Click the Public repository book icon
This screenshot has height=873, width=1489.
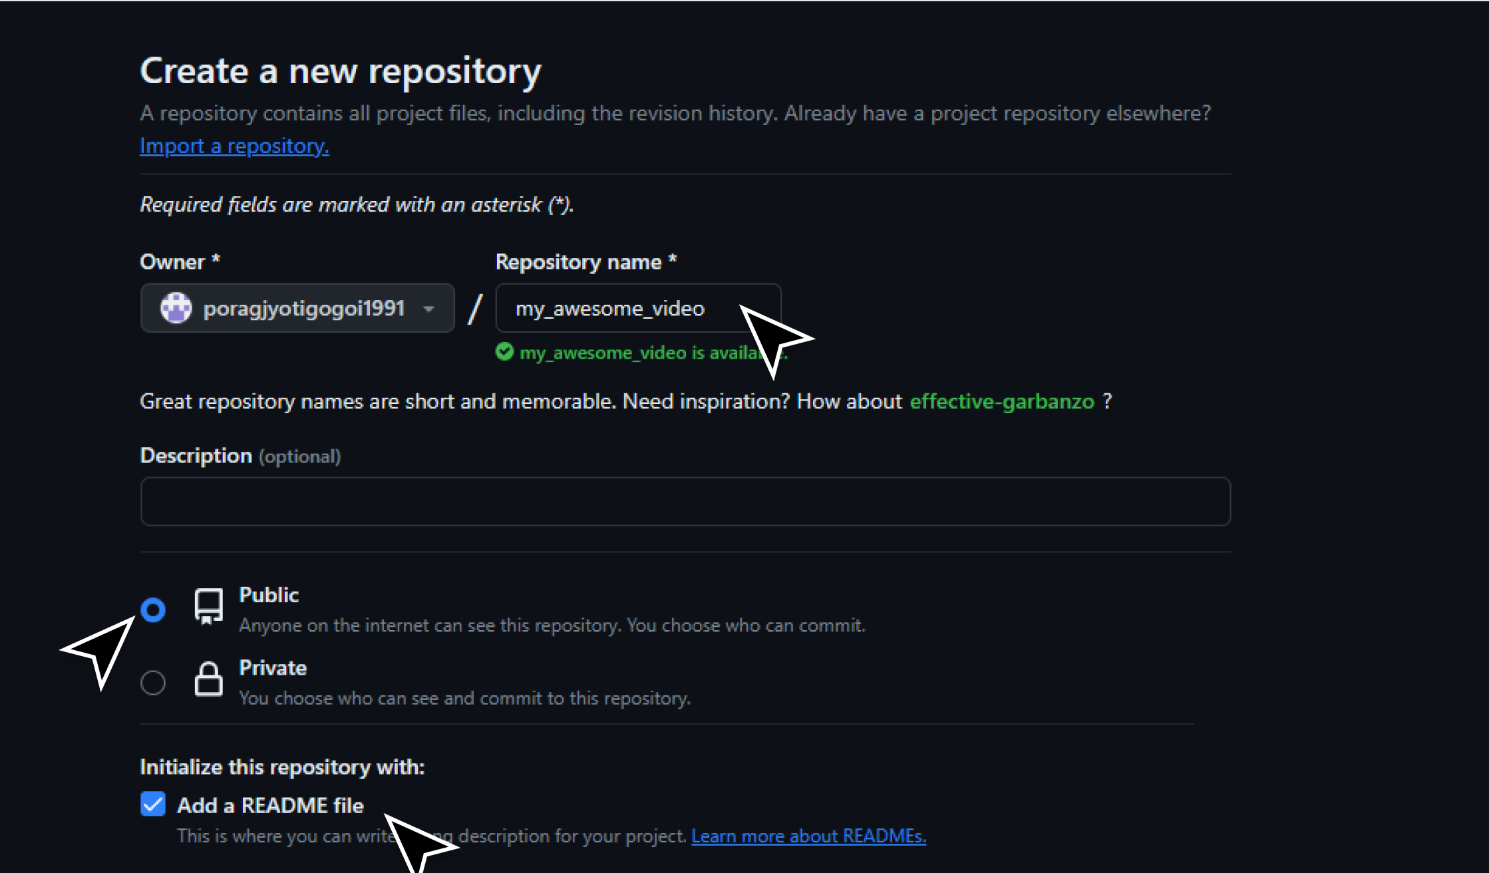click(208, 606)
